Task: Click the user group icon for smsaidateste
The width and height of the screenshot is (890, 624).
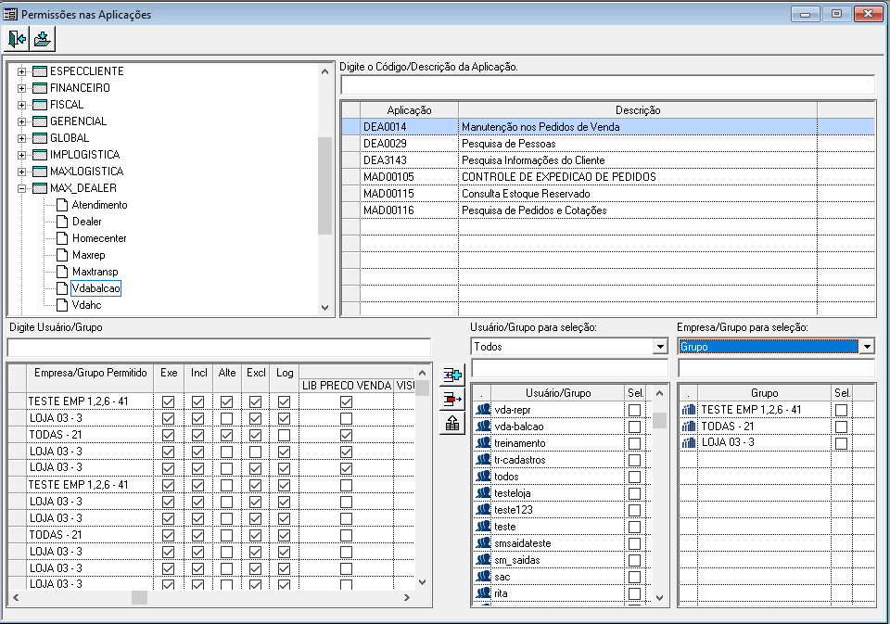Action: point(483,542)
